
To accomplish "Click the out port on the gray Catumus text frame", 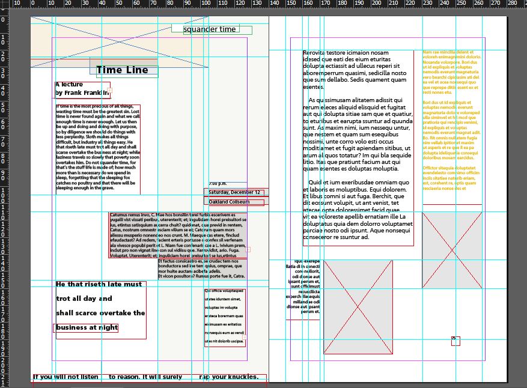I will (248, 249).
